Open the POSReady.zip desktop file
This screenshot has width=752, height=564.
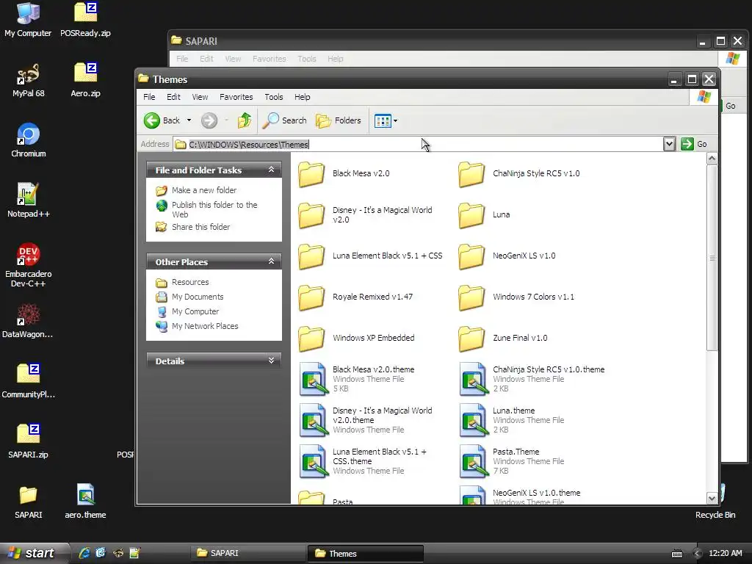pyautogui.click(x=85, y=20)
